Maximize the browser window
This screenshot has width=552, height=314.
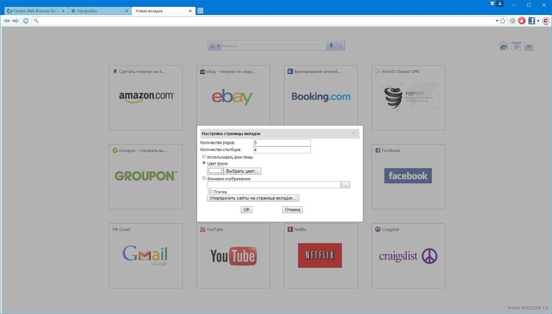point(529,5)
